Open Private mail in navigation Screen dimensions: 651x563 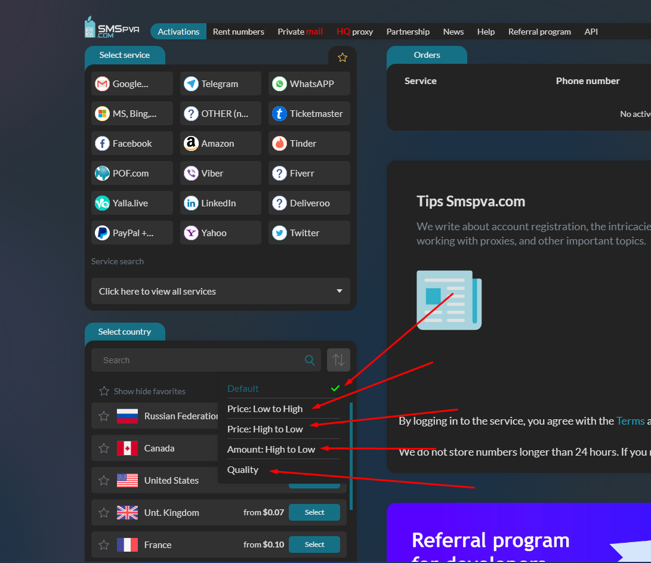click(x=300, y=32)
